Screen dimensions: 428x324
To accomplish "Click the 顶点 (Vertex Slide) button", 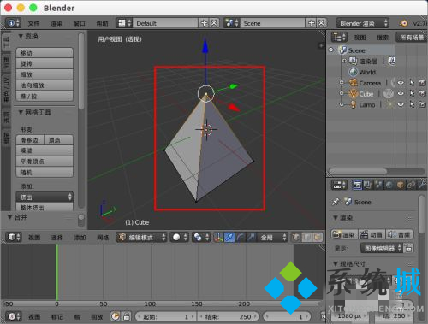I will [59, 140].
